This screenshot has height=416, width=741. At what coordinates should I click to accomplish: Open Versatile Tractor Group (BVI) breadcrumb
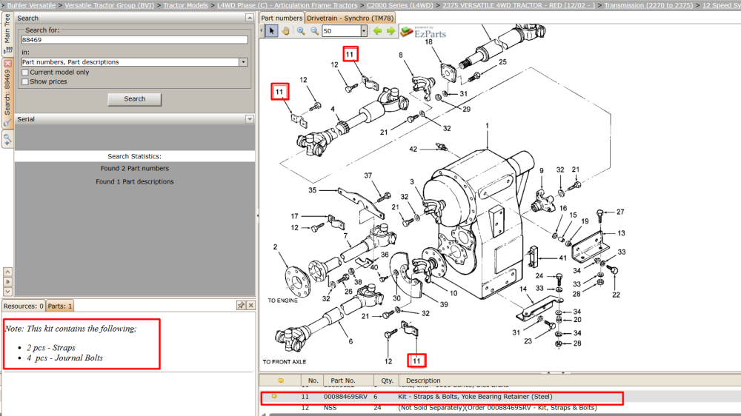109,5
